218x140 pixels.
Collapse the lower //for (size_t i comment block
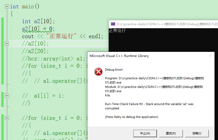pos(7,118)
